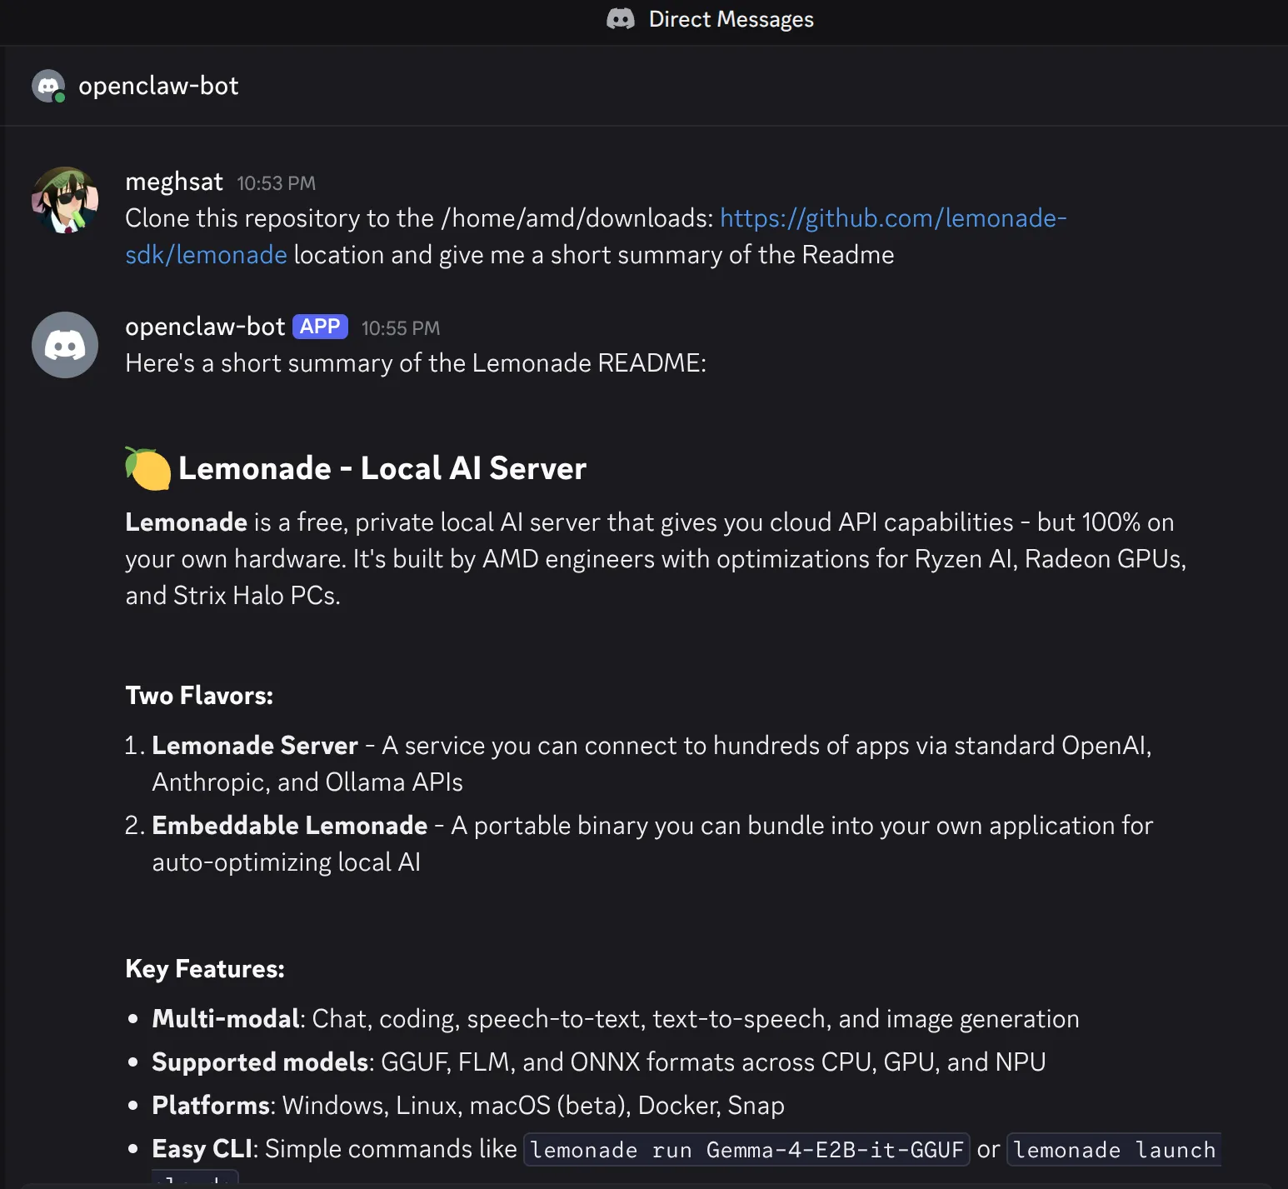Click the 10:55 PM timestamp
The width and height of the screenshot is (1288, 1189).
tap(401, 328)
